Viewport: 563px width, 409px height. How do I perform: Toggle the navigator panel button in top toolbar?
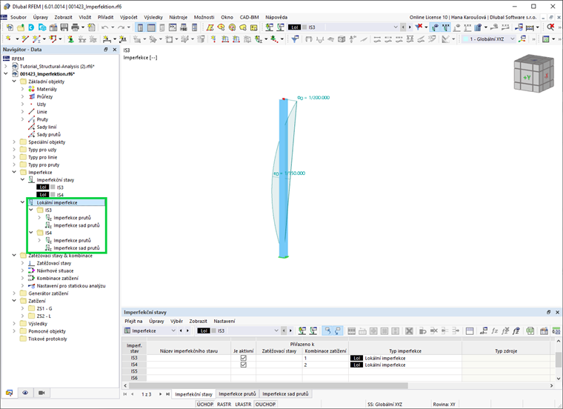click(141, 27)
